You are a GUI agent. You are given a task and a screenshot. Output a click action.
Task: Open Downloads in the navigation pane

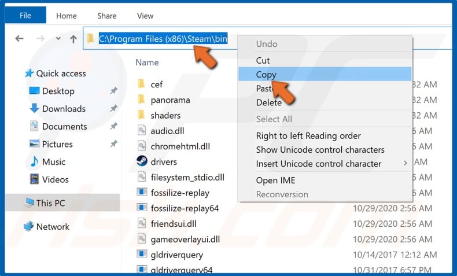(x=64, y=109)
